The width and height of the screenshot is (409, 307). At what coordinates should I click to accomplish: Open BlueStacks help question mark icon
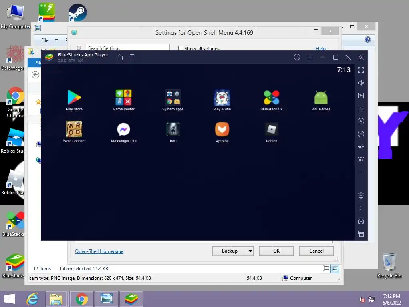297,57
